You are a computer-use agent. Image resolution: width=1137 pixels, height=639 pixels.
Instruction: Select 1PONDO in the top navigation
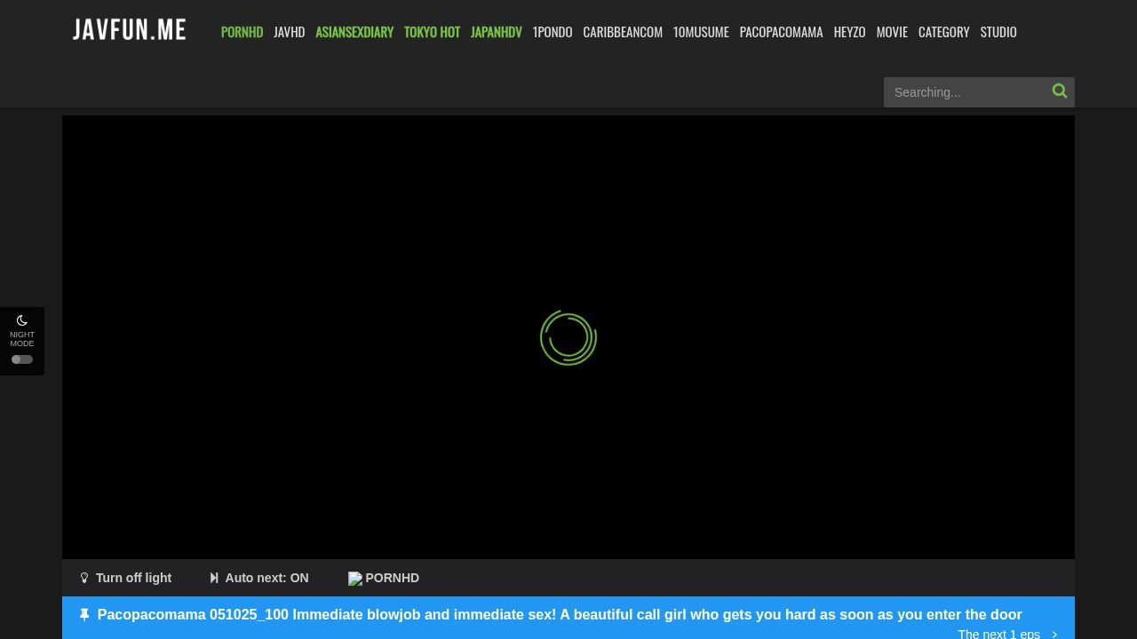(x=553, y=32)
